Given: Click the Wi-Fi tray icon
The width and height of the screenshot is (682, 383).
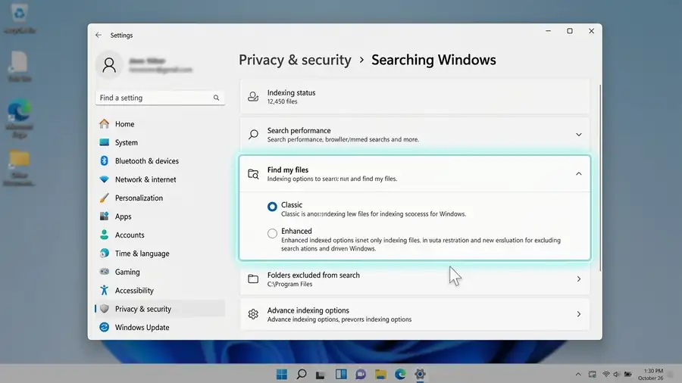Looking at the screenshot, I should (605, 375).
